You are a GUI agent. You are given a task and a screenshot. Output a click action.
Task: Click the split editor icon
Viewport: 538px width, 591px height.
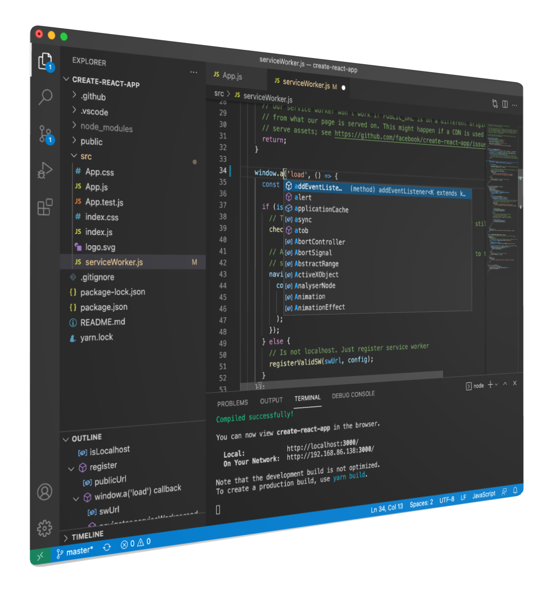coord(505,104)
